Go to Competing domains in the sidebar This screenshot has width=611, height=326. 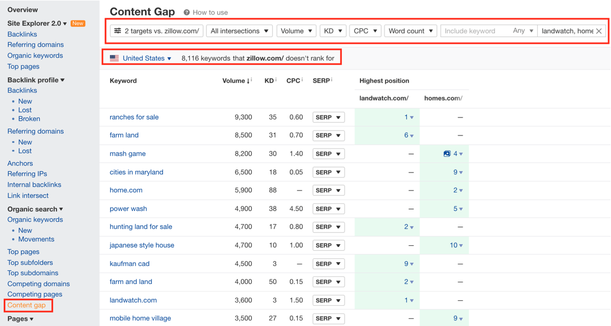coord(39,283)
